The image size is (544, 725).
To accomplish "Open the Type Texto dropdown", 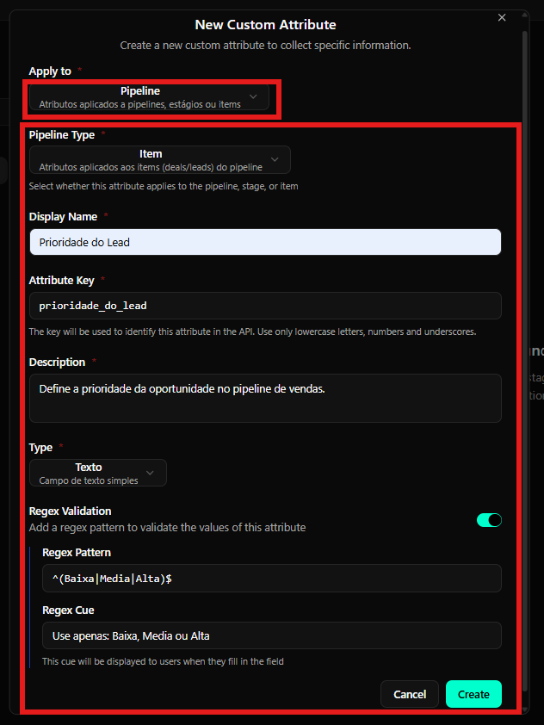I will tap(98, 473).
